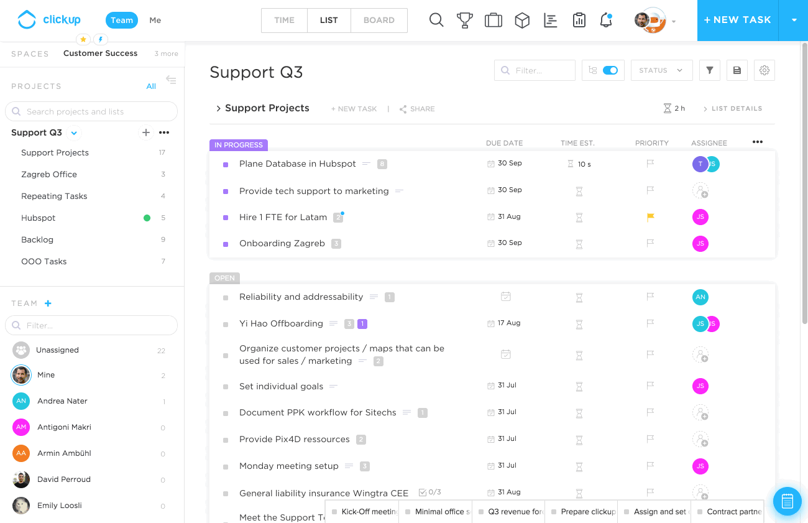Click the + NEW TASK button

[737, 21]
